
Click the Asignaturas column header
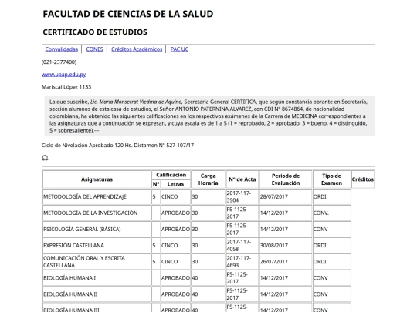[97, 179]
